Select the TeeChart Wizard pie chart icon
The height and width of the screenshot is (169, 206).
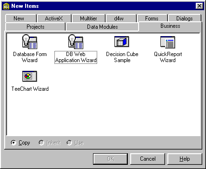click(x=30, y=76)
